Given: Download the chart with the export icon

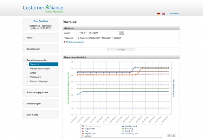Looking at the screenshot, I should click(174, 136).
